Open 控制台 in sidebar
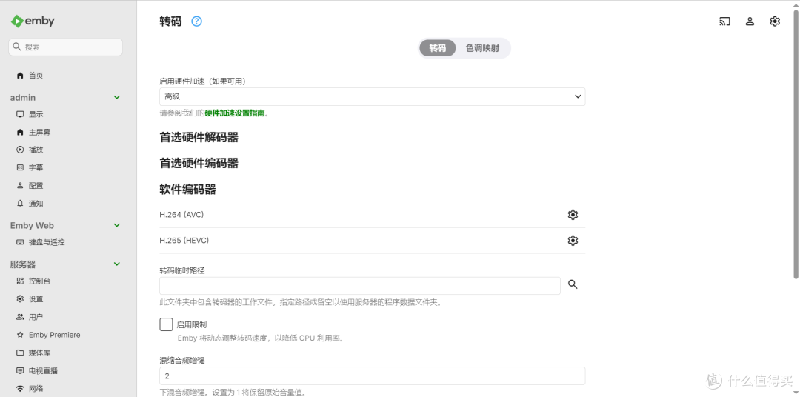 pyautogui.click(x=39, y=281)
